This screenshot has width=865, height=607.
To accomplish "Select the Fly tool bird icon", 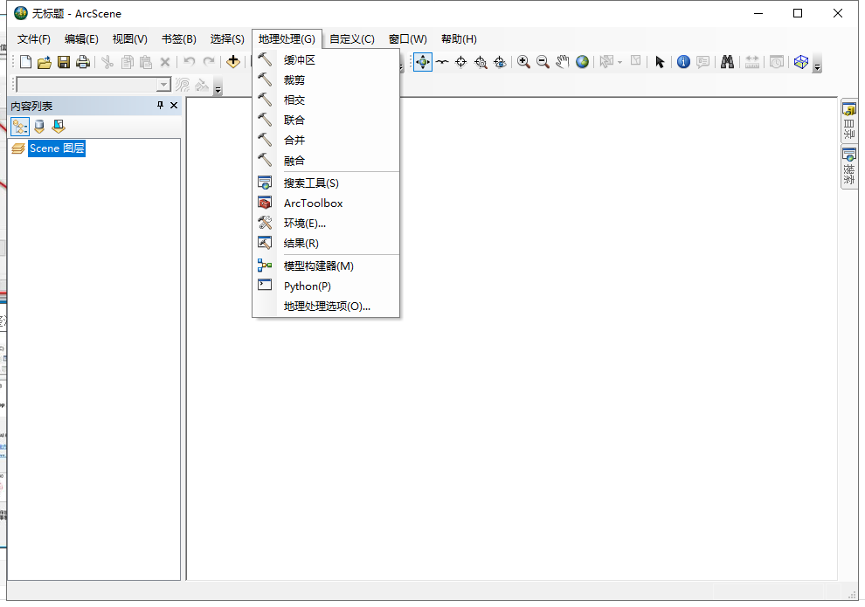I will click(x=442, y=62).
